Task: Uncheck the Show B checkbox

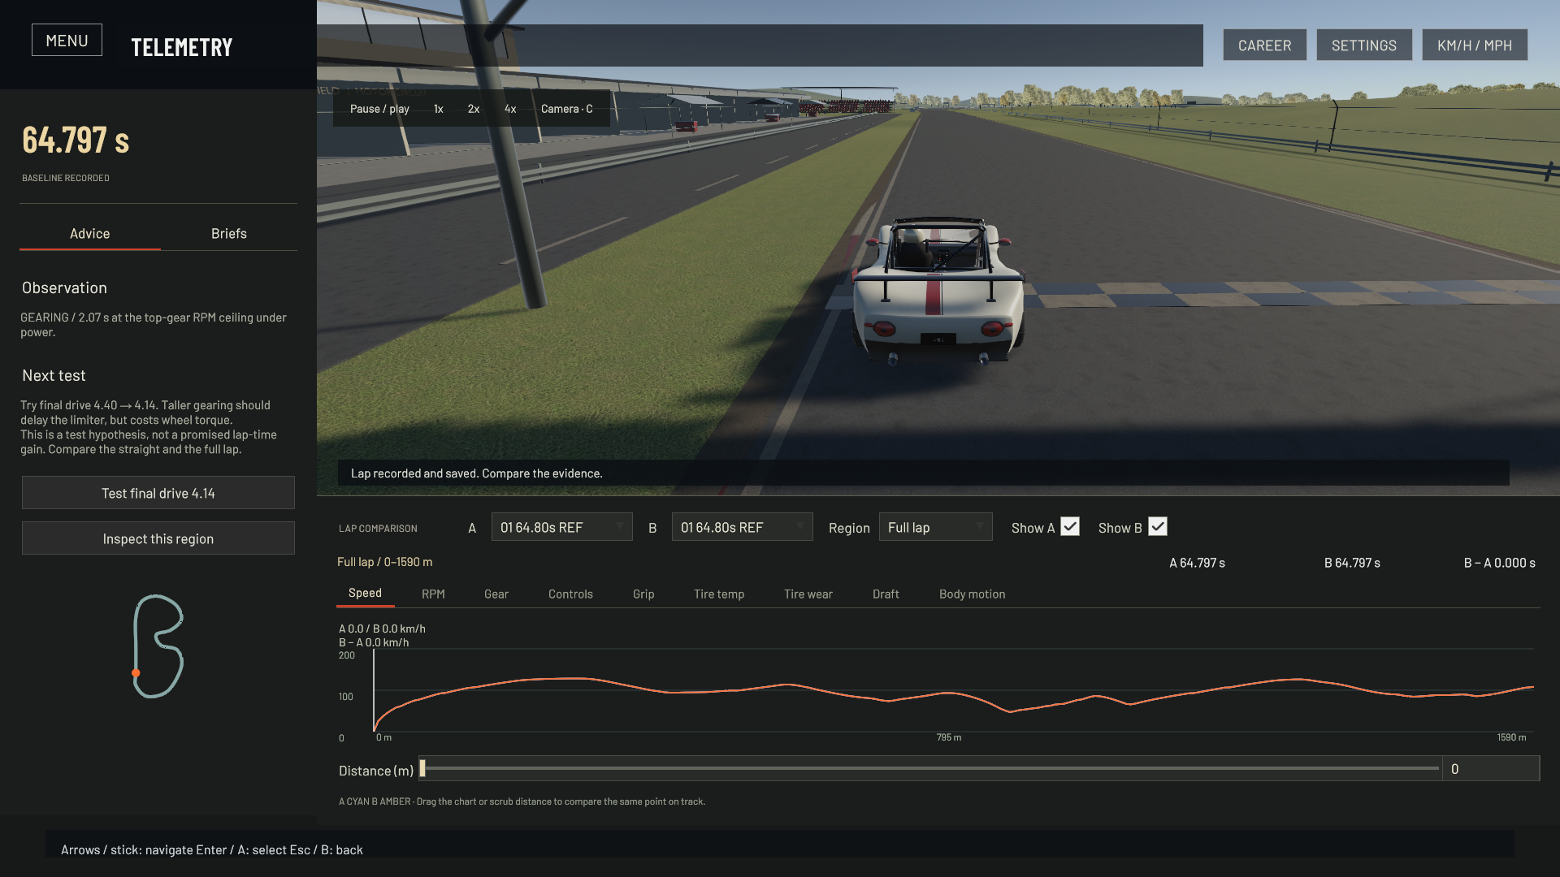Action: coord(1158,527)
